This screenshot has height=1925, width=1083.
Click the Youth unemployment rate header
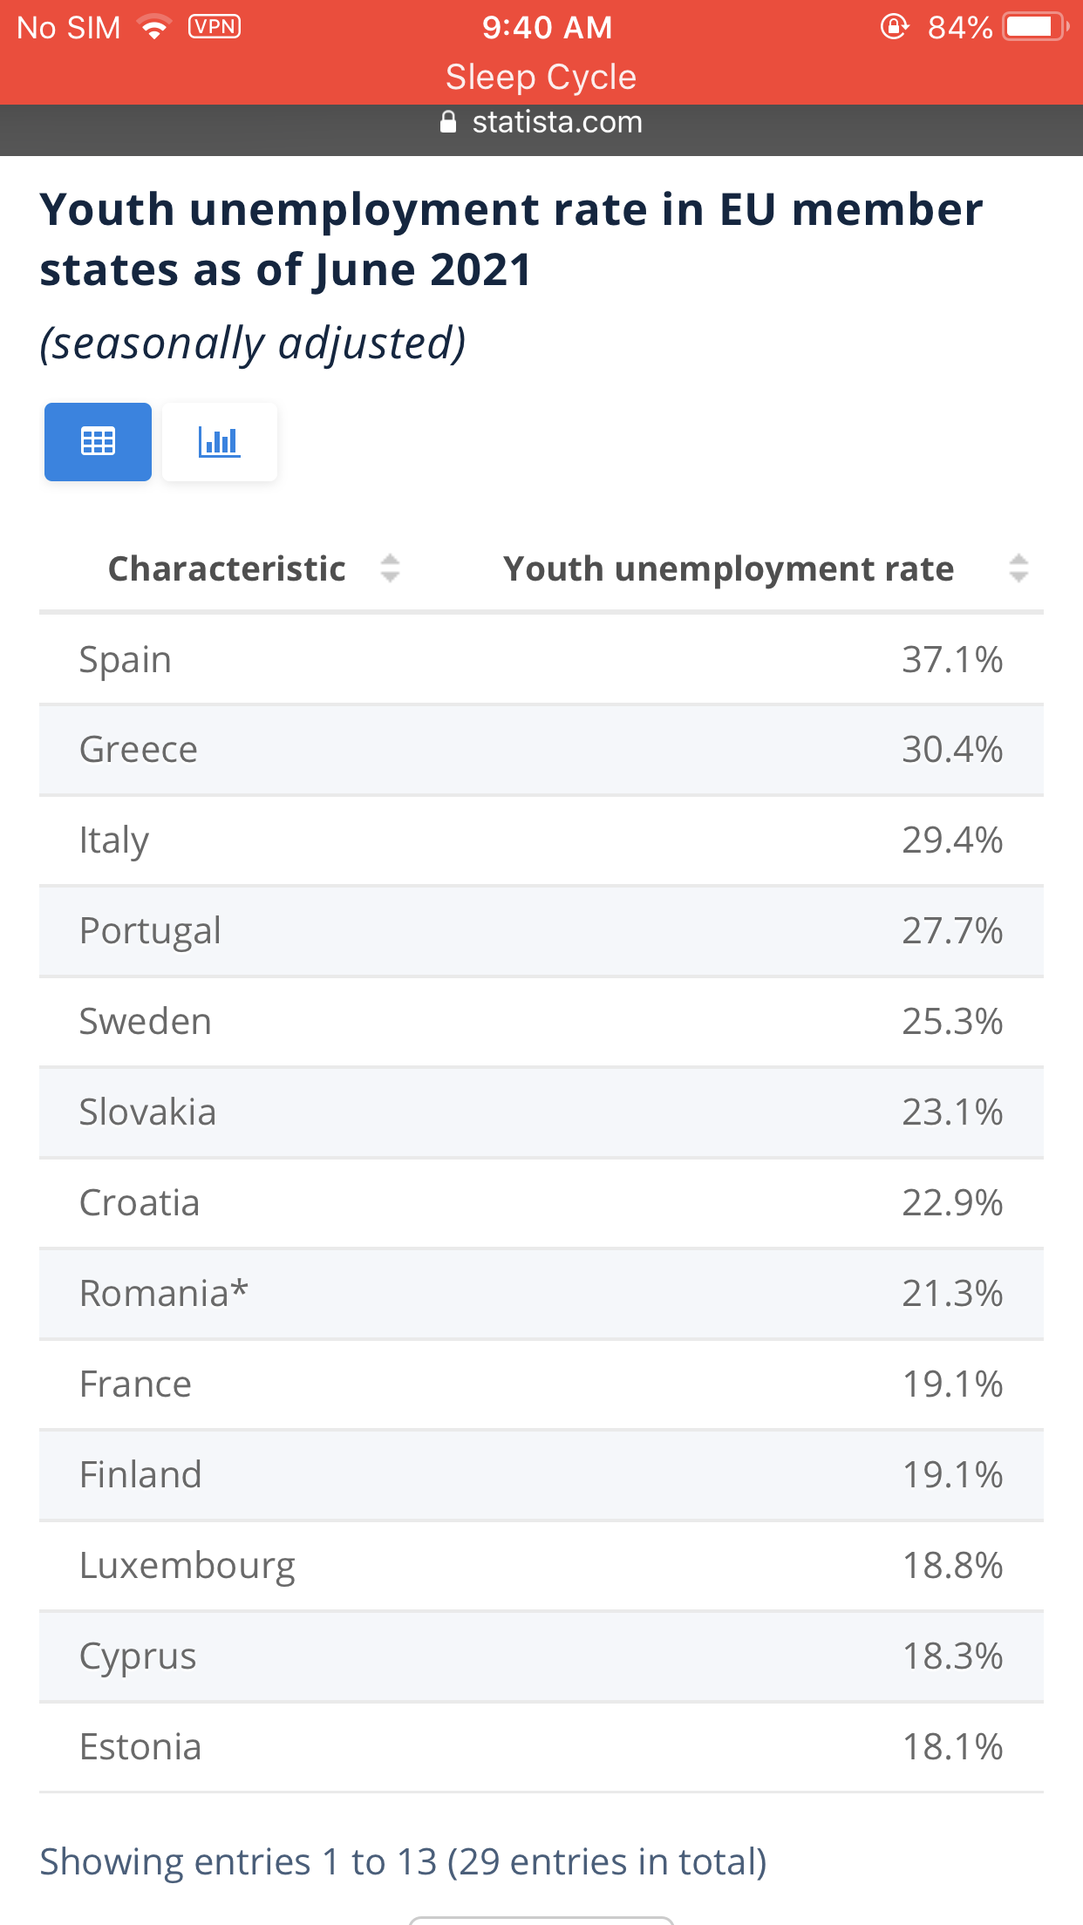(x=728, y=568)
